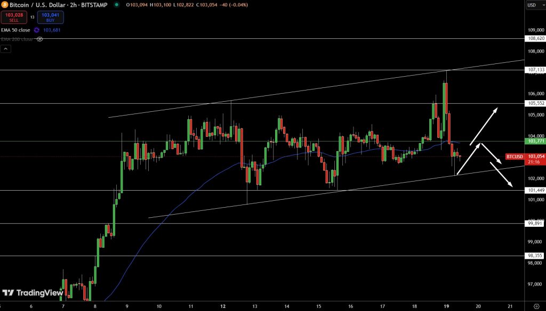The width and height of the screenshot is (546, 311).
Task: Click the high value H103,100
Action: click(x=160, y=5)
